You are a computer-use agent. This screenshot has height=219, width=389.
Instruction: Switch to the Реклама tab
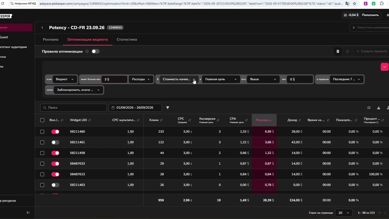coord(50,40)
